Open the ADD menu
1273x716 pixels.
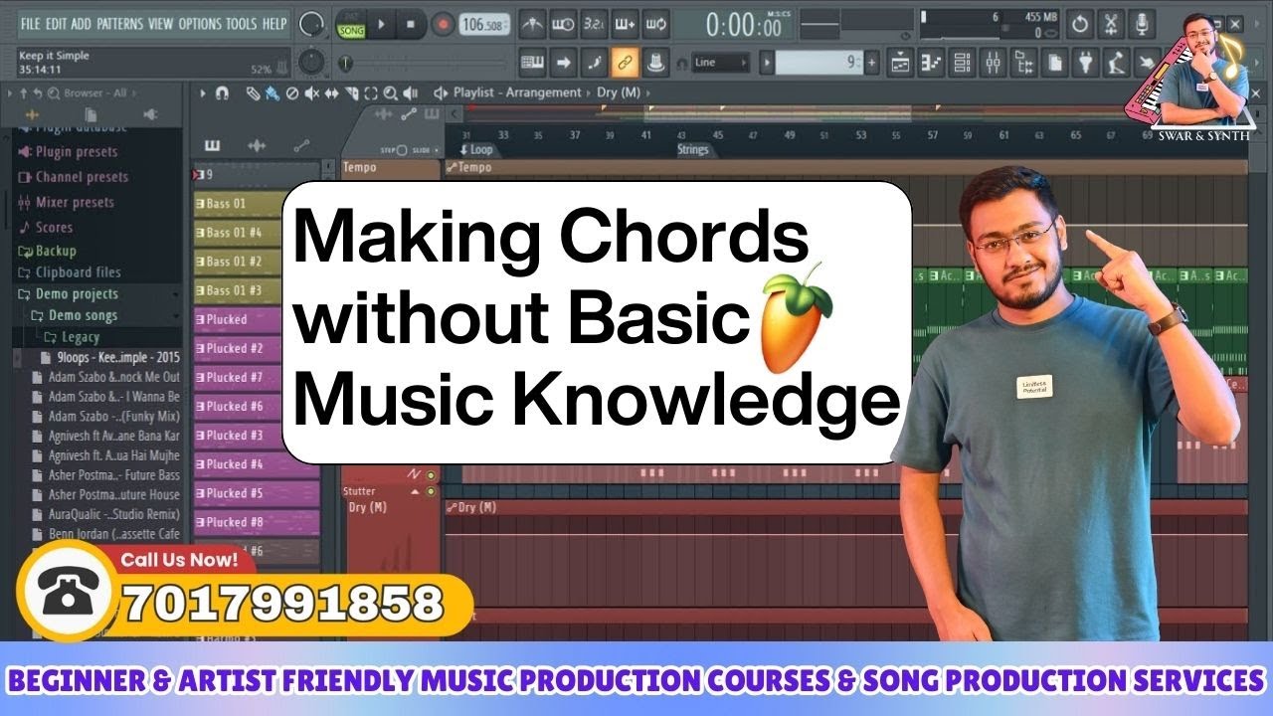click(x=82, y=23)
